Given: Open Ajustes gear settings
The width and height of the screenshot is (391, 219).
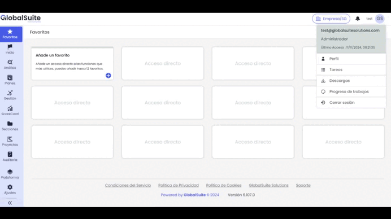Looking at the screenshot, I should [10, 187].
